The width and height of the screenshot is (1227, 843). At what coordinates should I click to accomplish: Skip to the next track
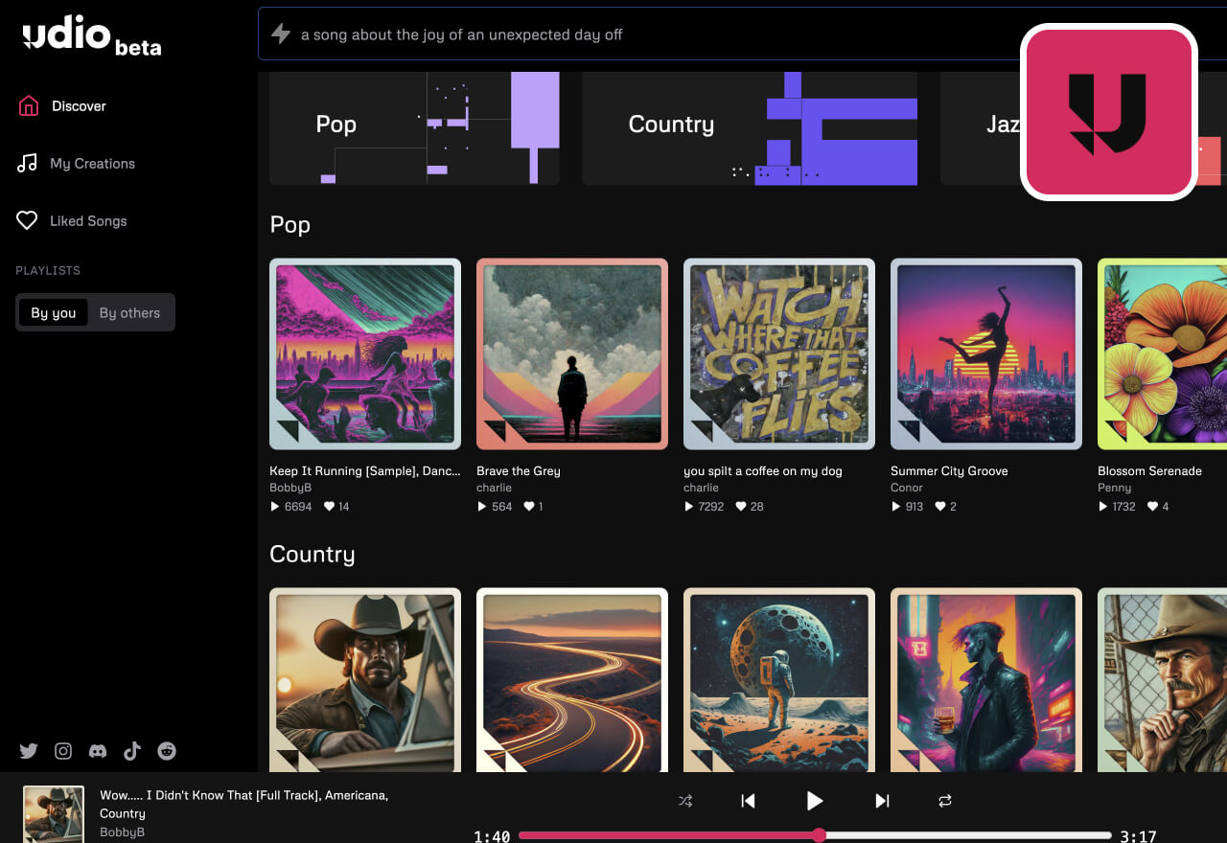(x=882, y=801)
